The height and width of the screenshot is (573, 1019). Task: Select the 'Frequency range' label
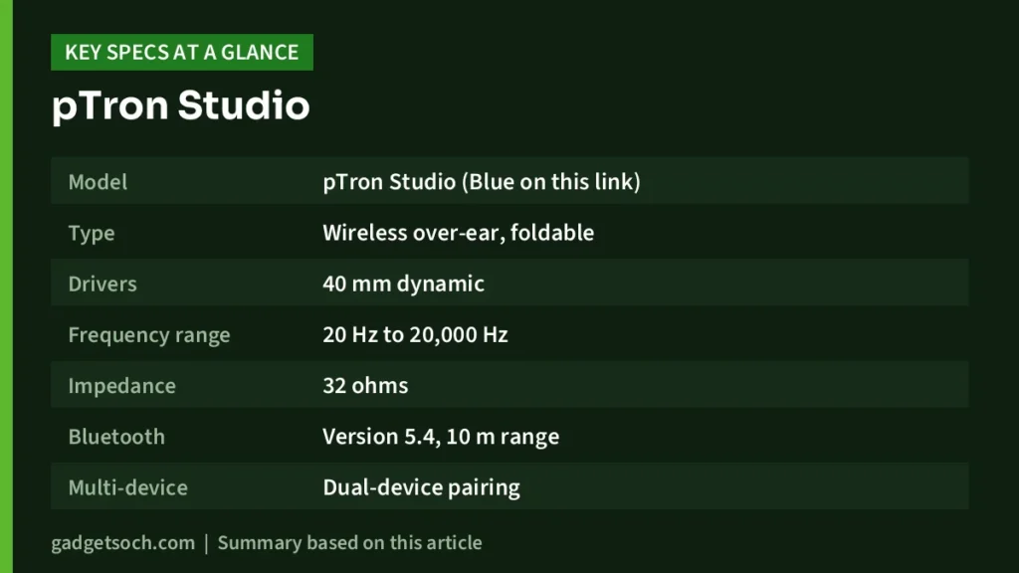(149, 335)
